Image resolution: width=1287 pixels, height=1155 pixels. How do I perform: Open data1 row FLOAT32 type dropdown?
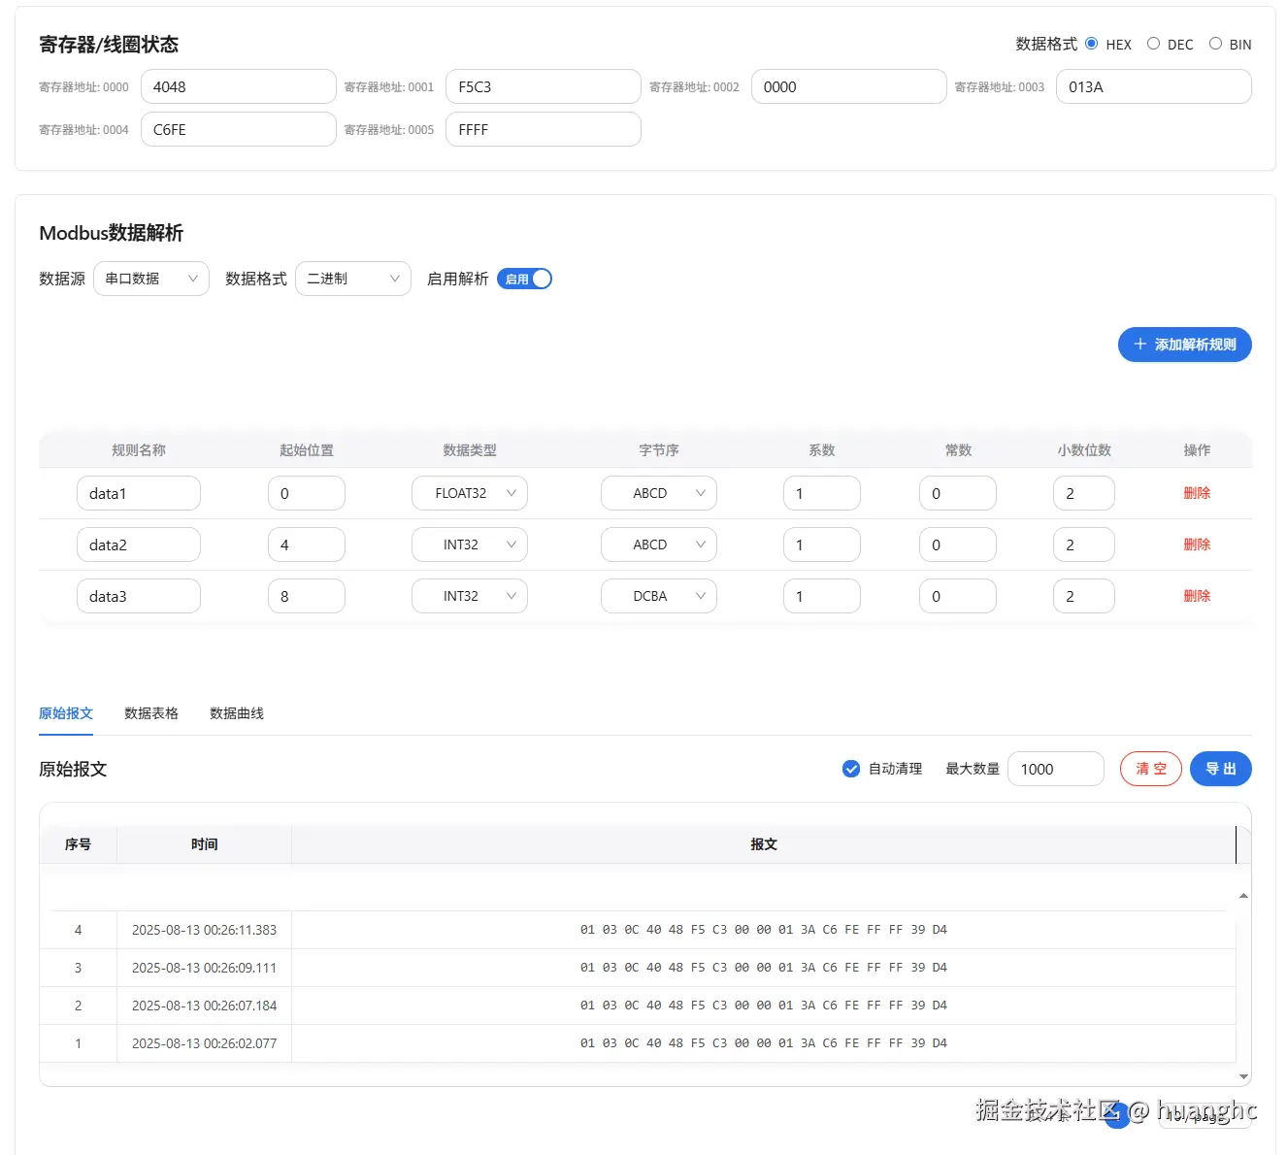click(x=470, y=493)
